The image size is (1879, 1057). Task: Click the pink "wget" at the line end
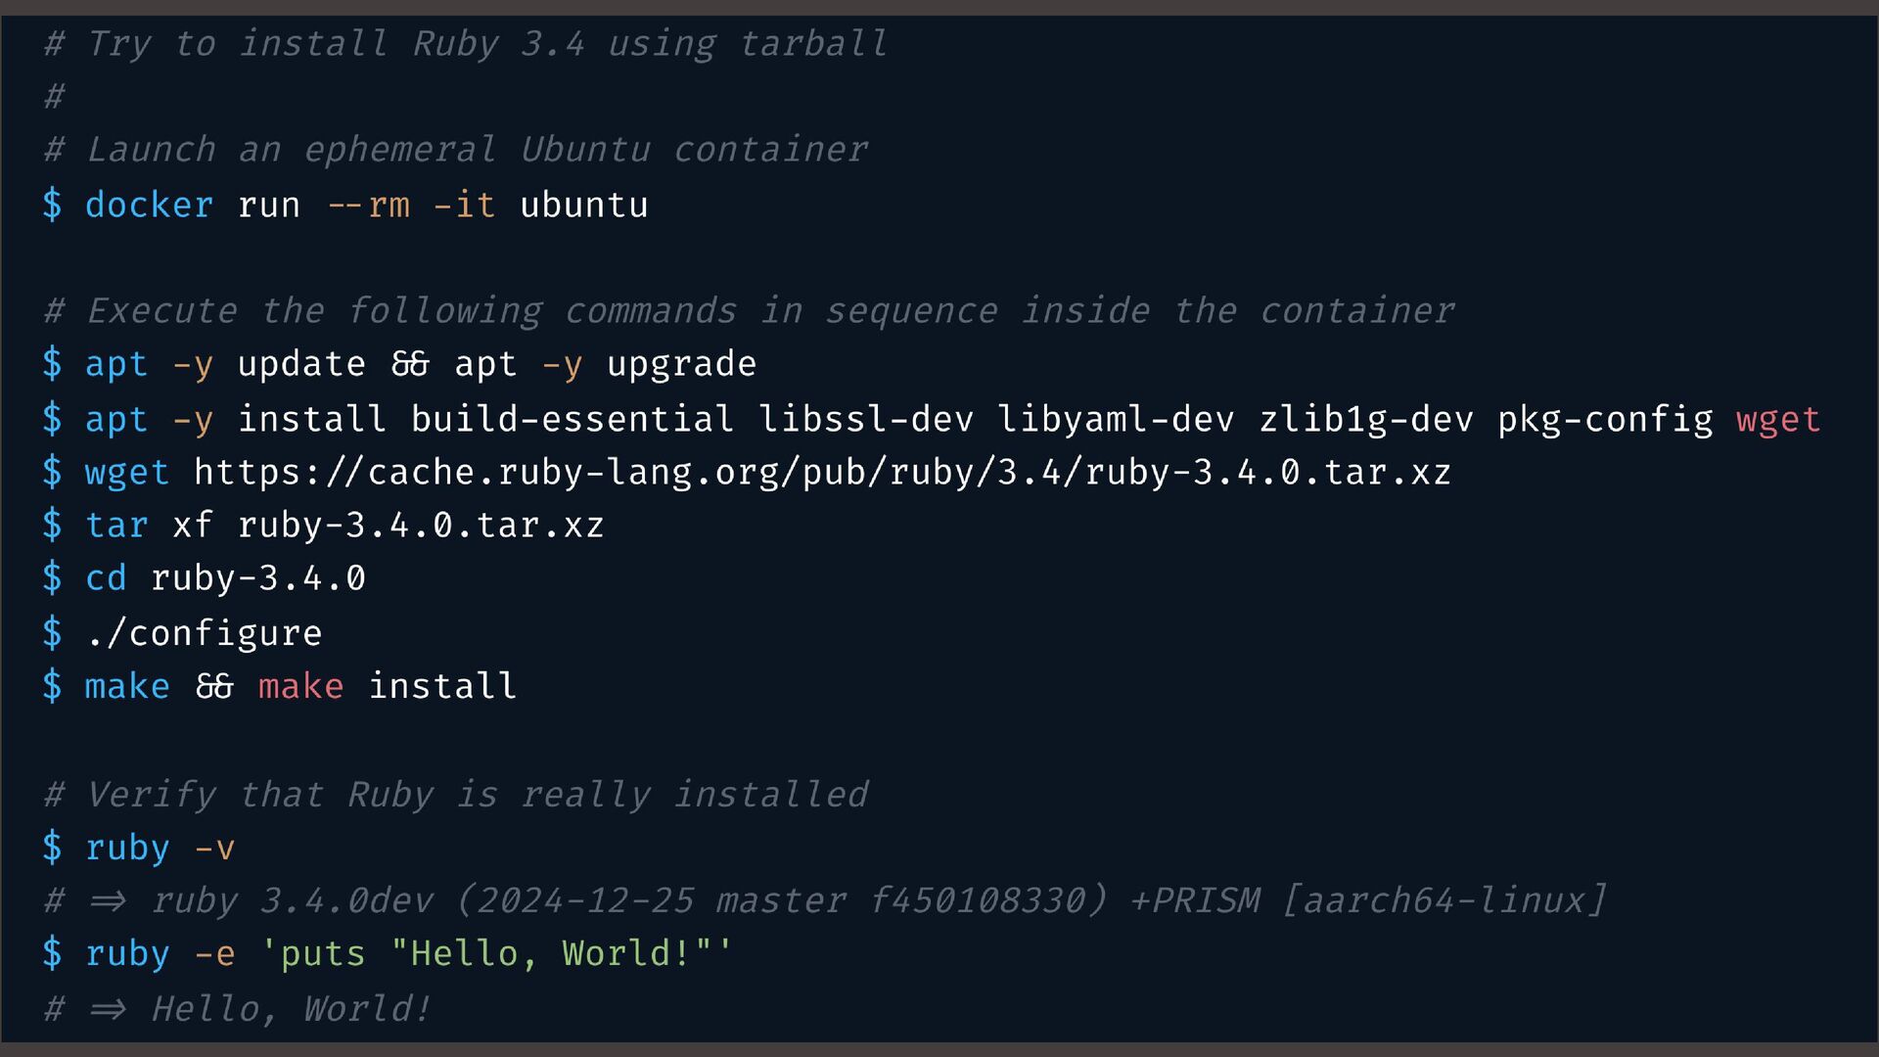[1778, 419]
